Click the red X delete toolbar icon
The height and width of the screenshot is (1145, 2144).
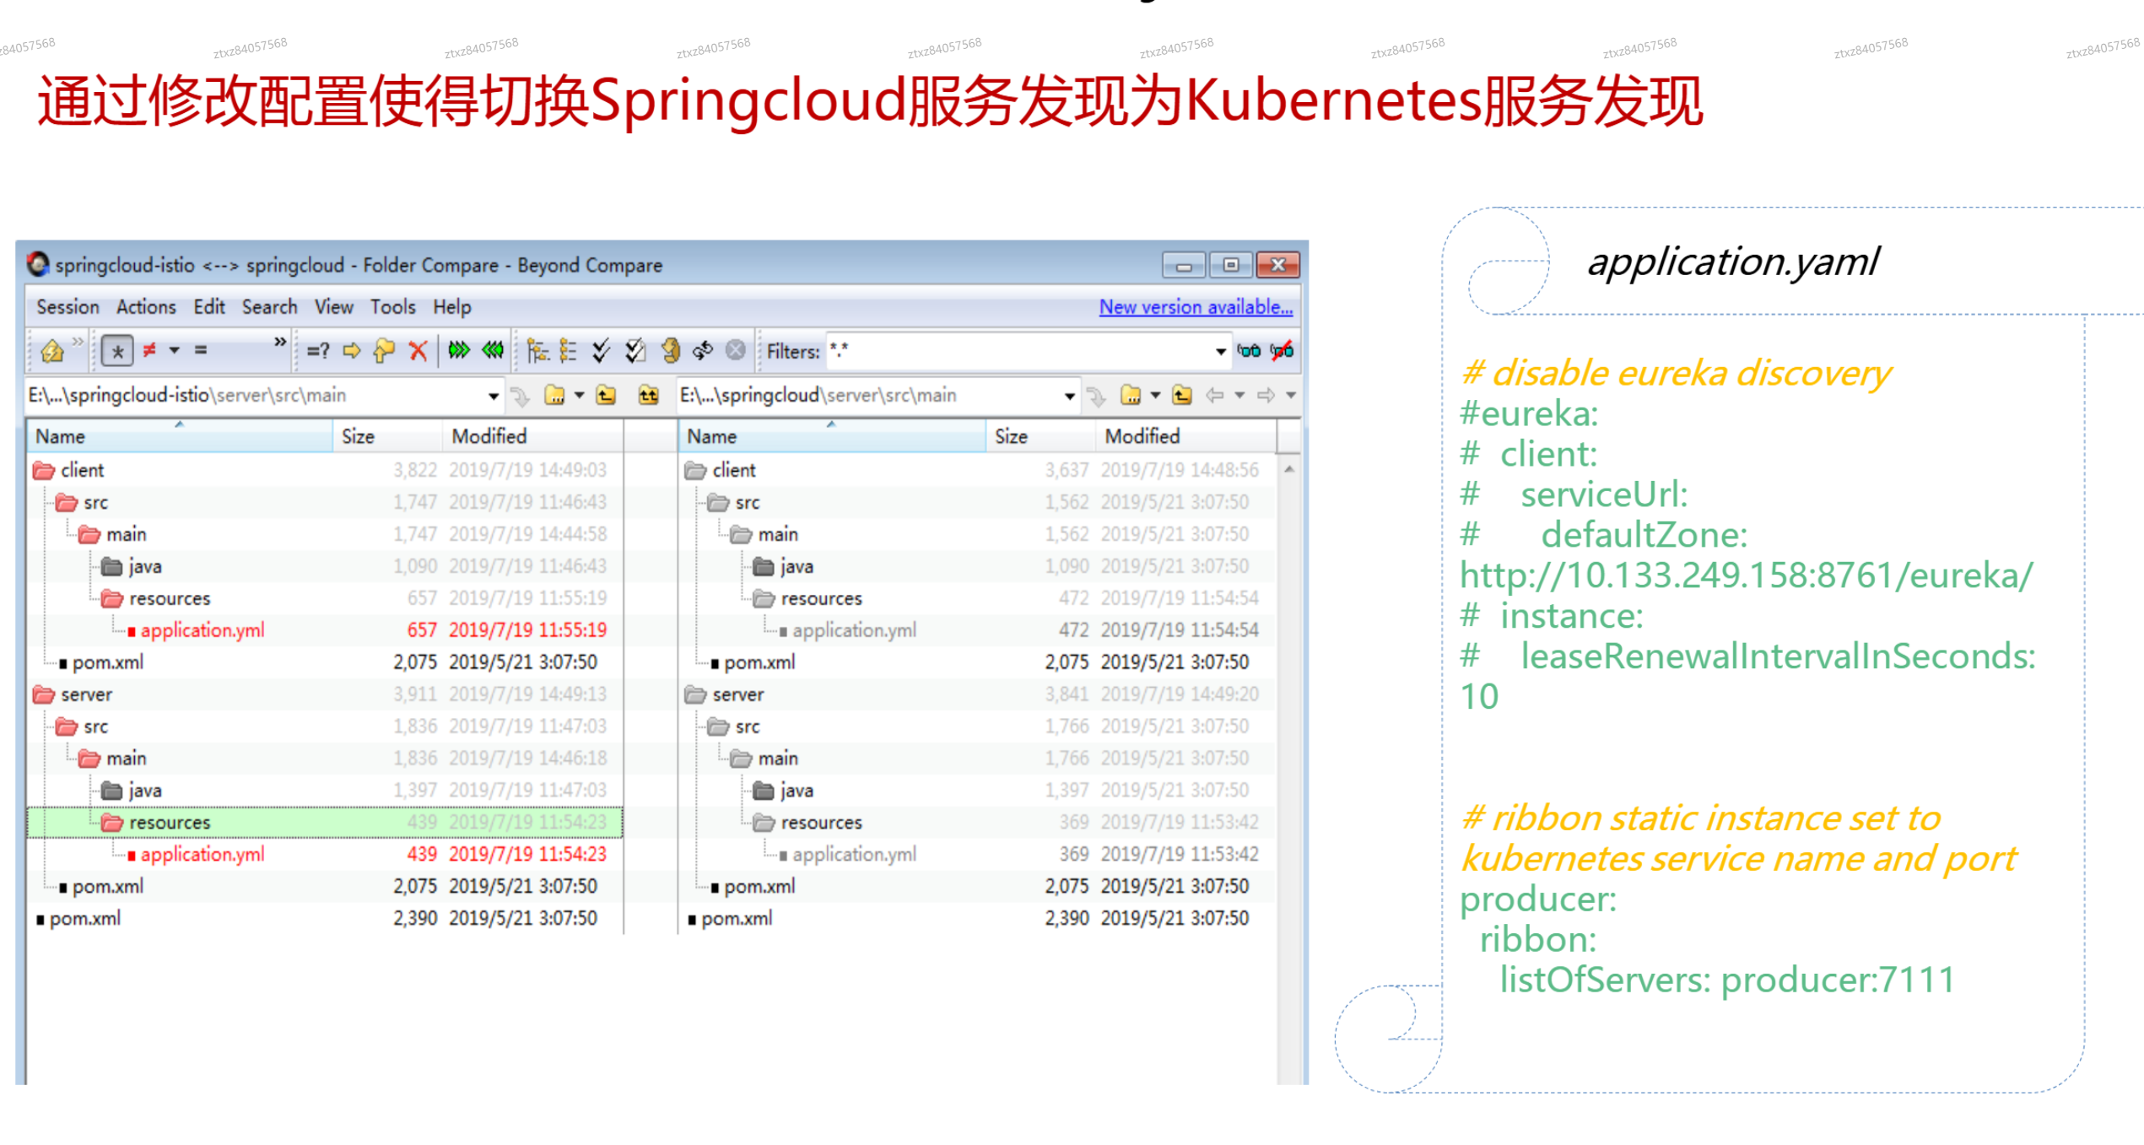(418, 350)
